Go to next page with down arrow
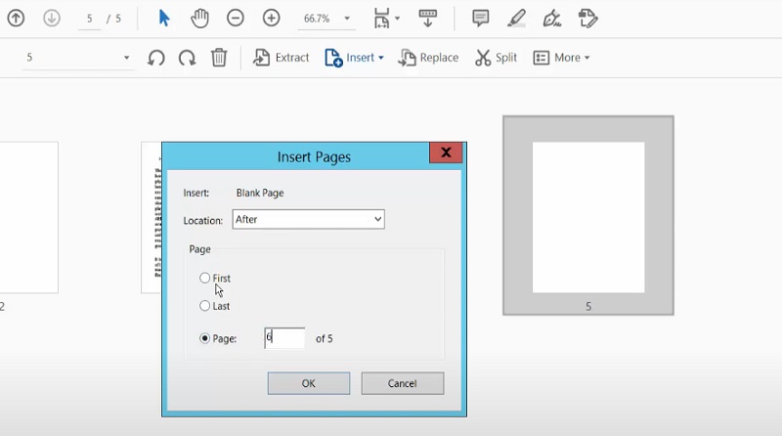Image resolution: width=782 pixels, height=436 pixels. coord(52,19)
